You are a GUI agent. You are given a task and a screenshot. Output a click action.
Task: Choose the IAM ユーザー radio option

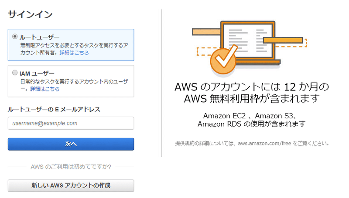pos(15,73)
